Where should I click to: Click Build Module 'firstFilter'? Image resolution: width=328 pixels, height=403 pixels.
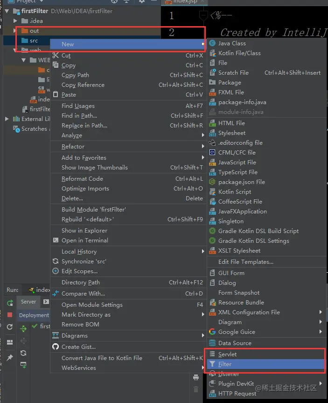click(128, 210)
